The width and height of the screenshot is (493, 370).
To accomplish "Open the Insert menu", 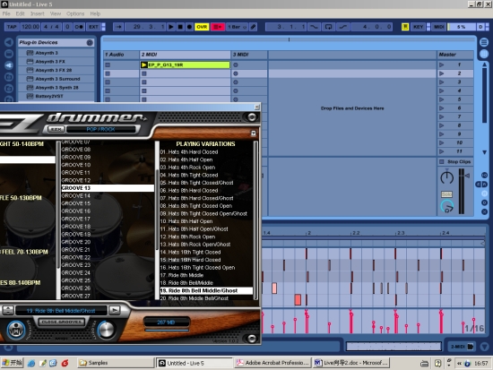I will coord(38,13).
